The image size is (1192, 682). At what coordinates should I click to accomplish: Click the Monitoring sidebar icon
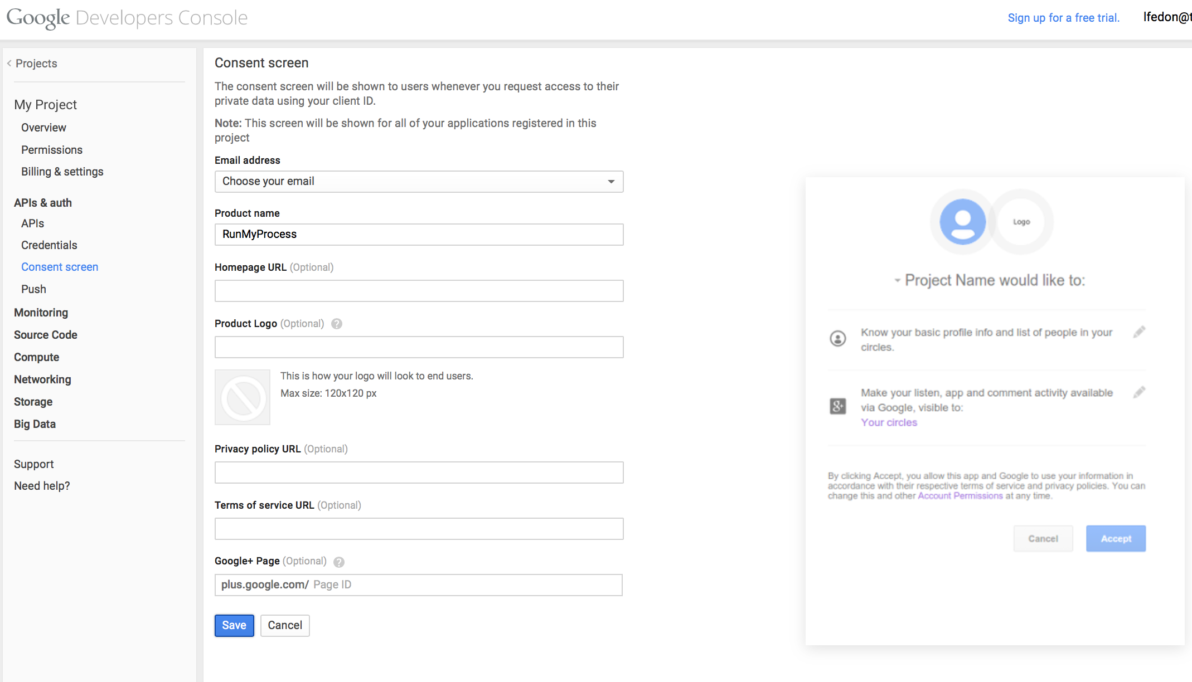pyautogui.click(x=42, y=313)
